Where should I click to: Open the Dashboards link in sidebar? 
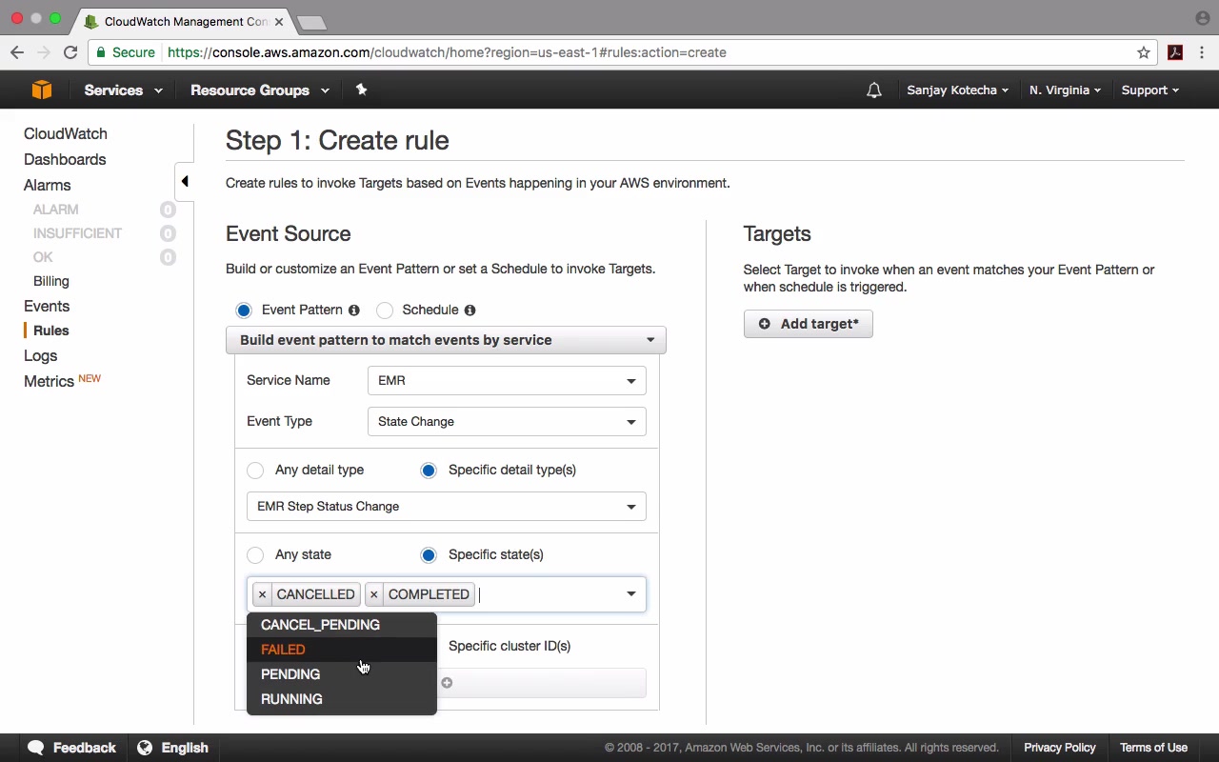(65, 160)
